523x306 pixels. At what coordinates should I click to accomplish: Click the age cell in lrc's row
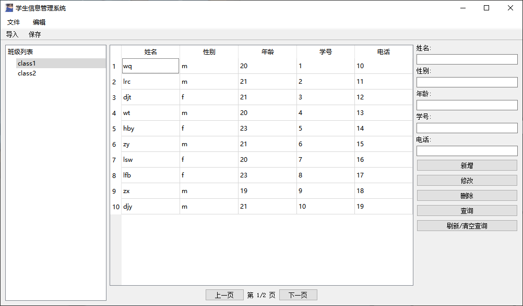268,82
